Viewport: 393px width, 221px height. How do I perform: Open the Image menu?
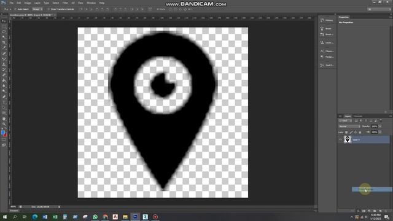(28, 2)
